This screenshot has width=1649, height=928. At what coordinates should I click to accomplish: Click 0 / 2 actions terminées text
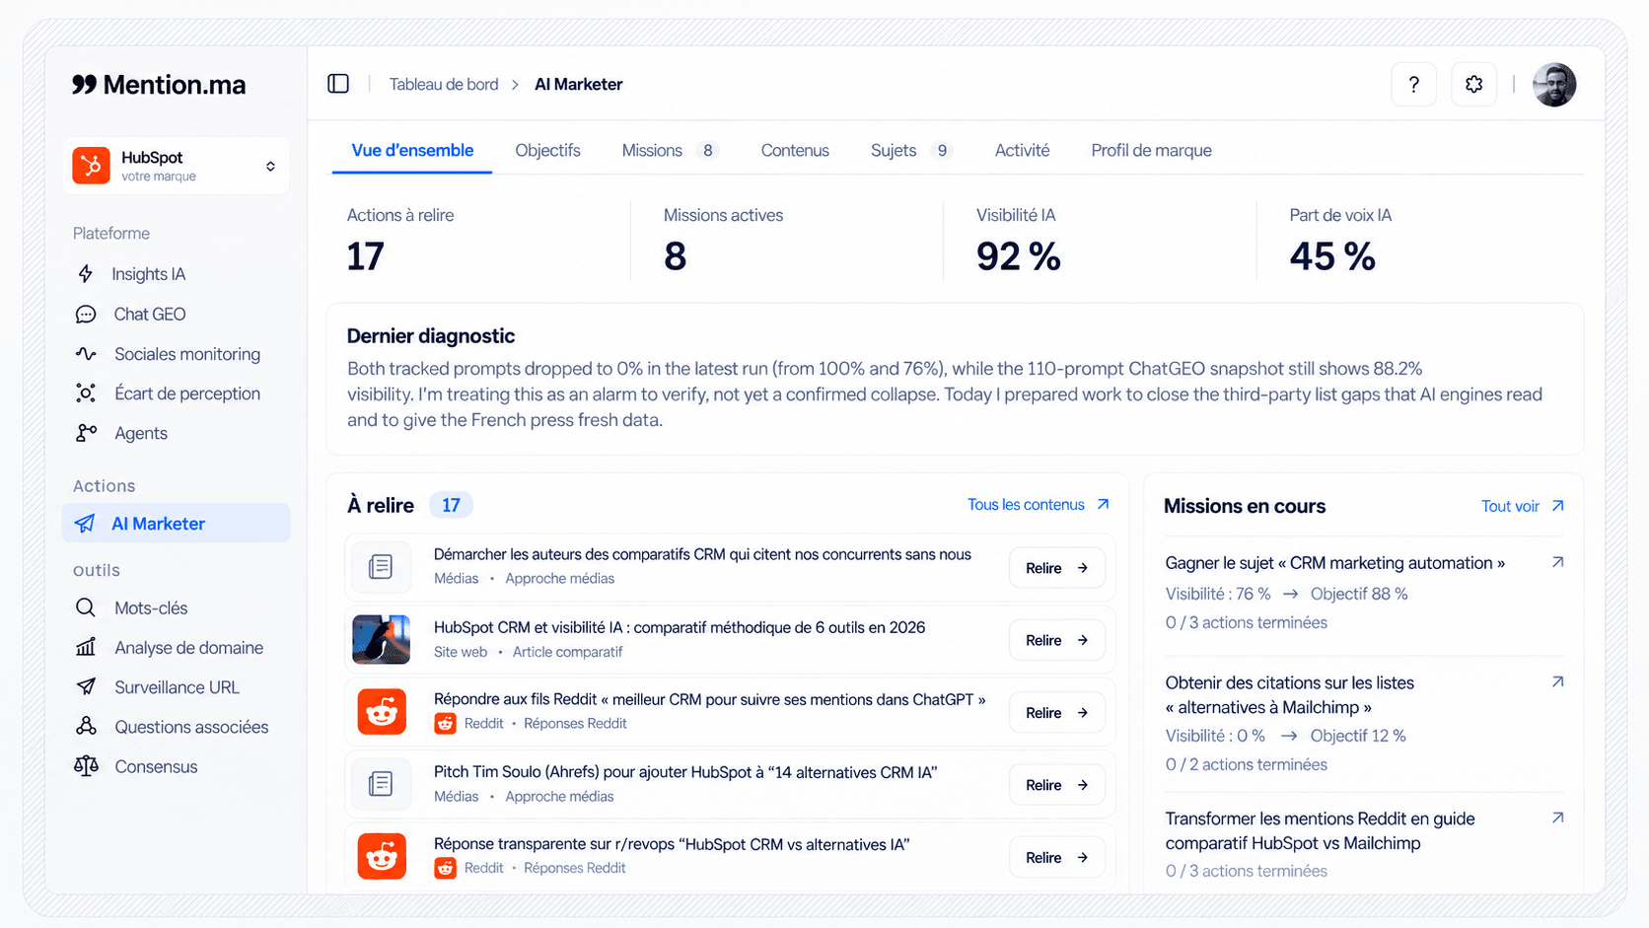click(1246, 764)
